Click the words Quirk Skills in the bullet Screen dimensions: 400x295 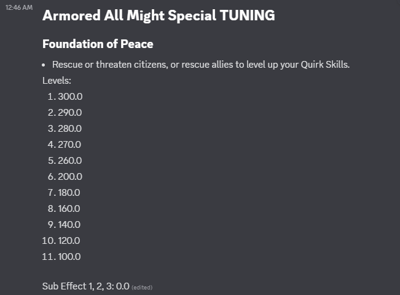(325, 65)
